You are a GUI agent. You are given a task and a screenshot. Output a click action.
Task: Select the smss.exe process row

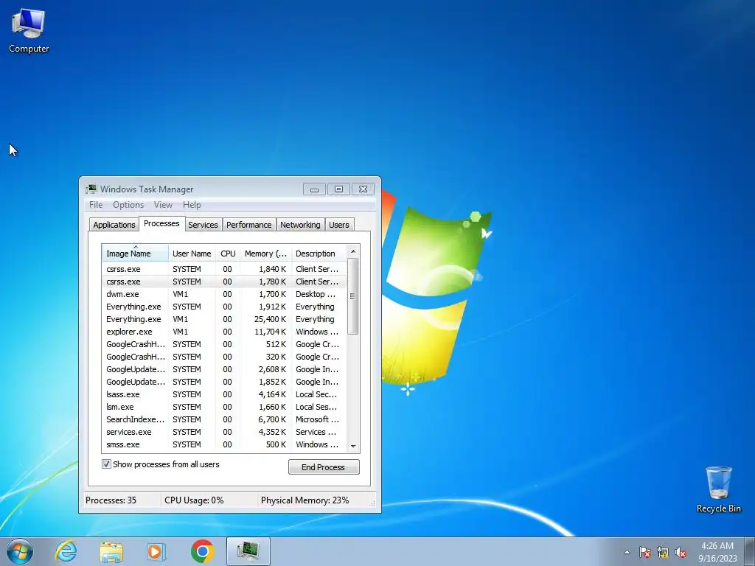tap(224, 444)
